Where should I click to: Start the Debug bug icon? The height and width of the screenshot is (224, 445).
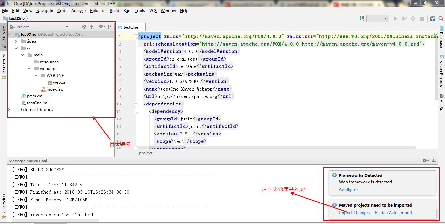[x=405, y=19]
